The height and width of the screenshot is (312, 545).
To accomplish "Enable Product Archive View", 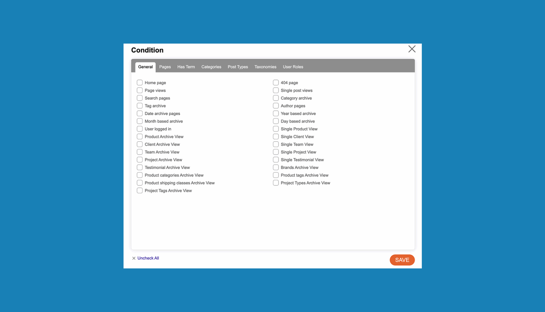I will coord(139,136).
